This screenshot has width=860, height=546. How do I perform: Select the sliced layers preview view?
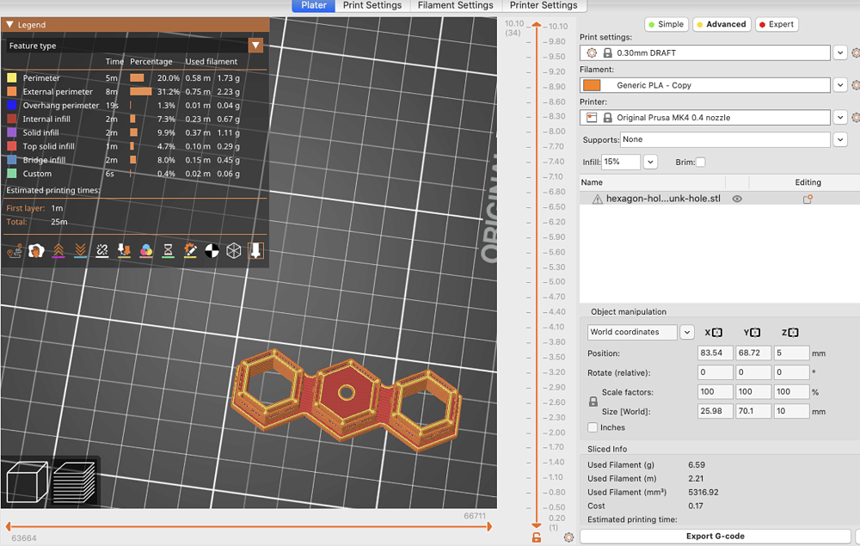click(x=73, y=482)
